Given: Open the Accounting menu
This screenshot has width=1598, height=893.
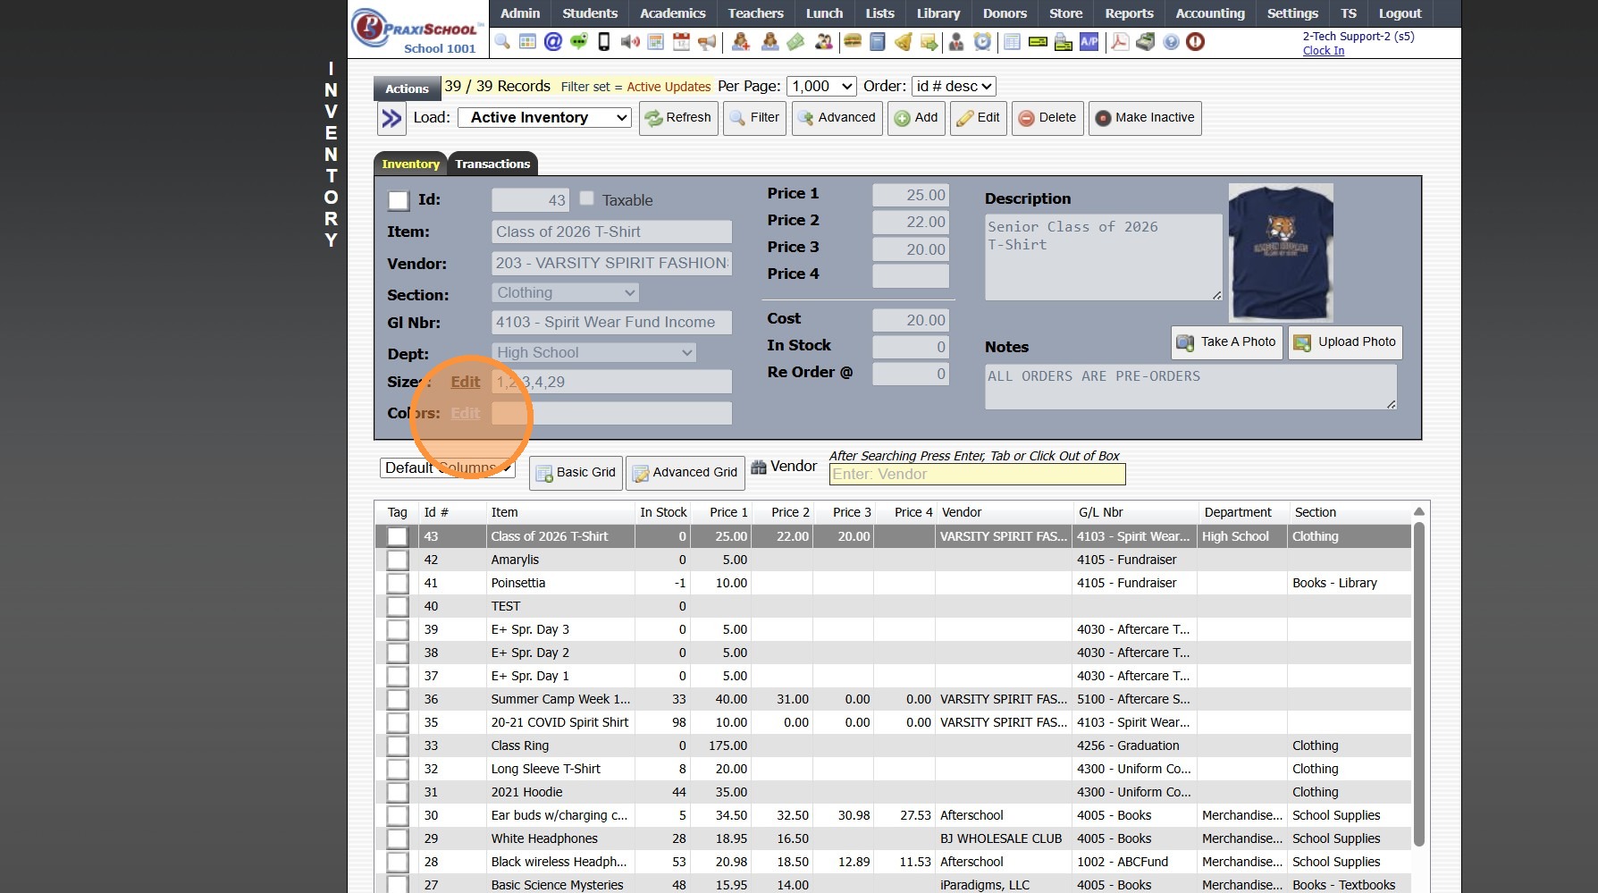Looking at the screenshot, I should (x=1210, y=13).
